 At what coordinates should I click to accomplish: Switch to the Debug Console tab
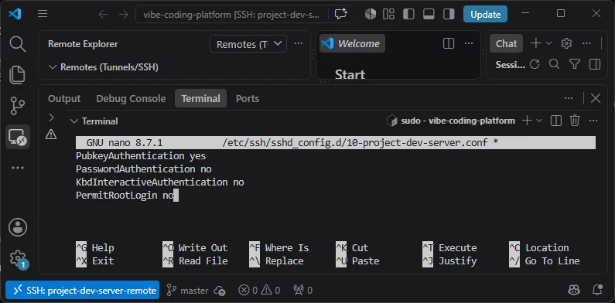tap(131, 98)
